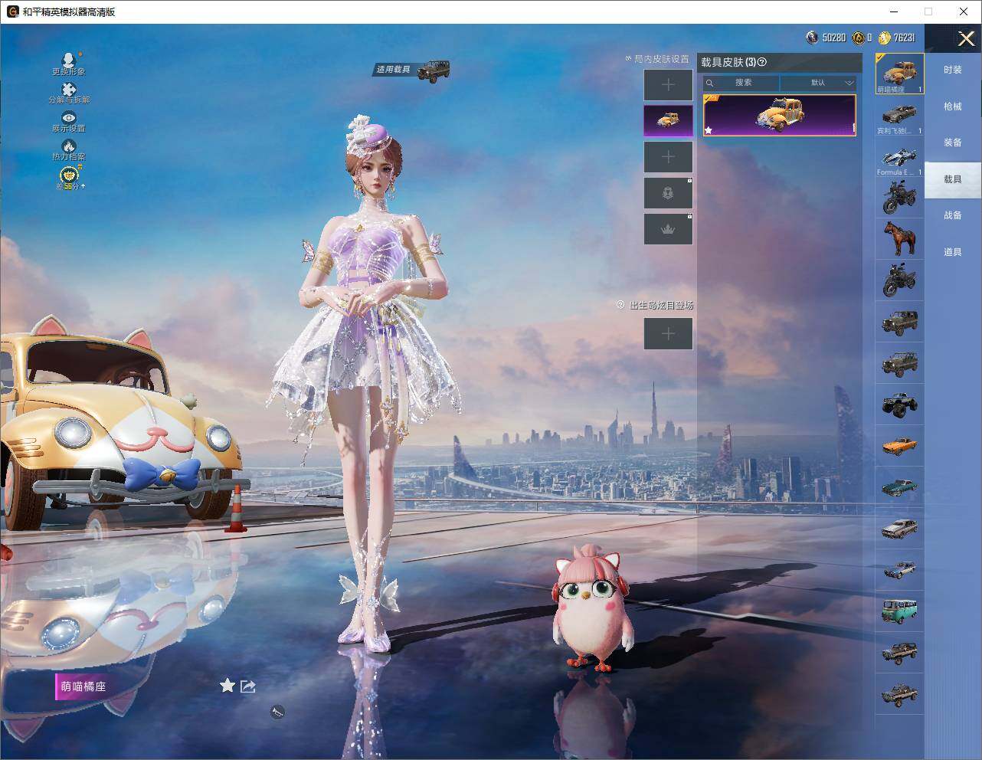The image size is (982, 760).
Task: Click the gold rank badge icon
Action: click(x=70, y=175)
